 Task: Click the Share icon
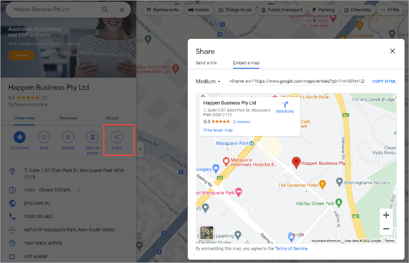coord(117,137)
